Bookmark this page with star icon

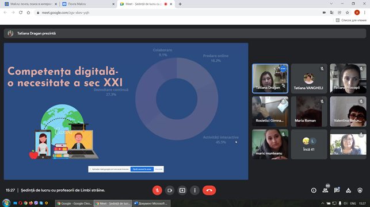pos(348,13)
